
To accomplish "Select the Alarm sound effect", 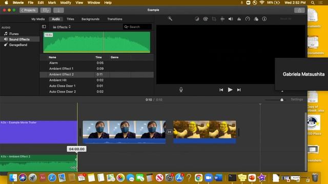I will pos(97,63).
